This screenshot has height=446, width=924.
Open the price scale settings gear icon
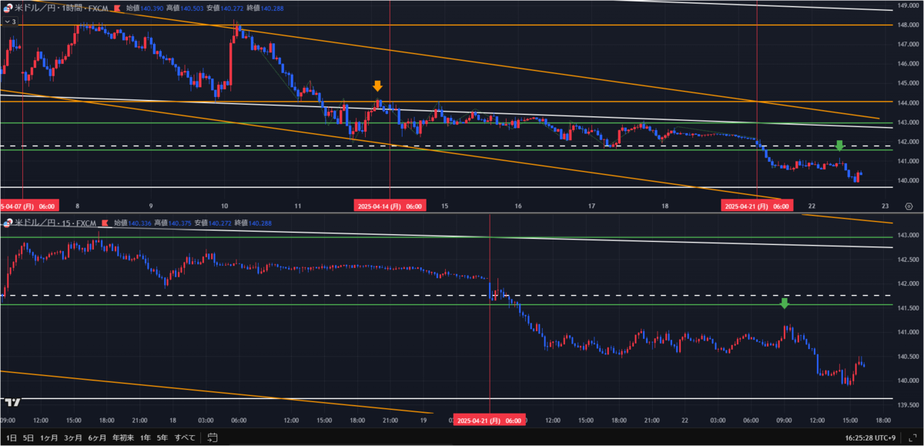click(909, 206)
